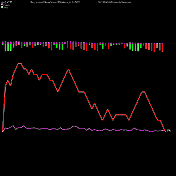This screenshot has height=176, width=176.
Task: Select the Volume legend label
Action: point(7,5)
